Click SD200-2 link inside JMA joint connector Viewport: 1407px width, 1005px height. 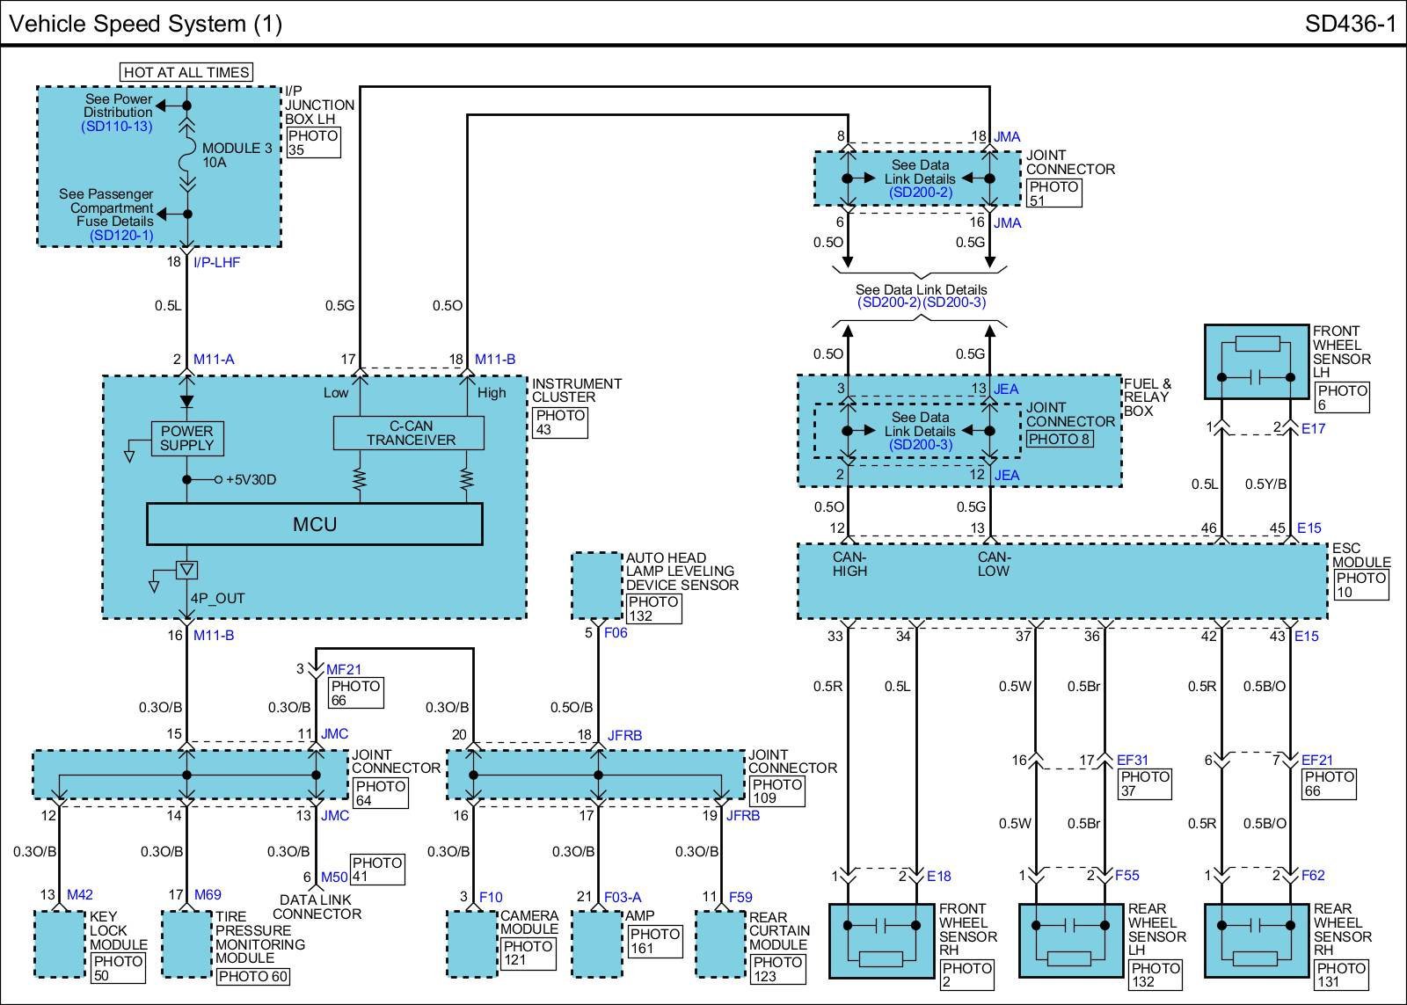[920, 193]
